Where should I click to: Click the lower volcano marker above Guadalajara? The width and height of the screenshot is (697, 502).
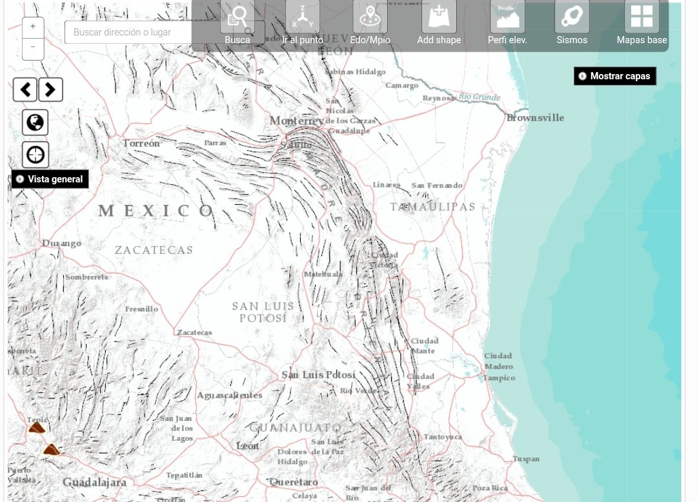[x=52, y=449]
